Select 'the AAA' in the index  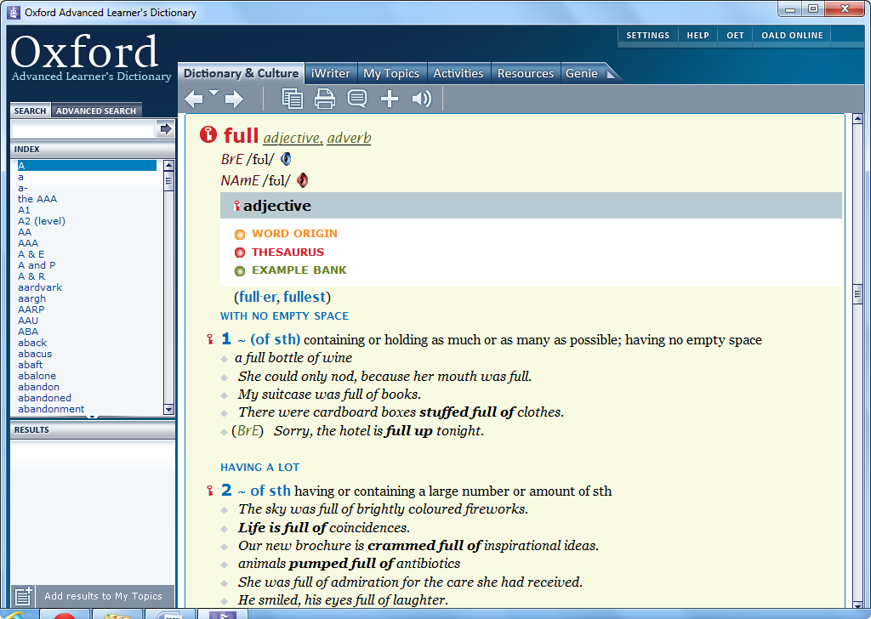(x=37, y=199)
